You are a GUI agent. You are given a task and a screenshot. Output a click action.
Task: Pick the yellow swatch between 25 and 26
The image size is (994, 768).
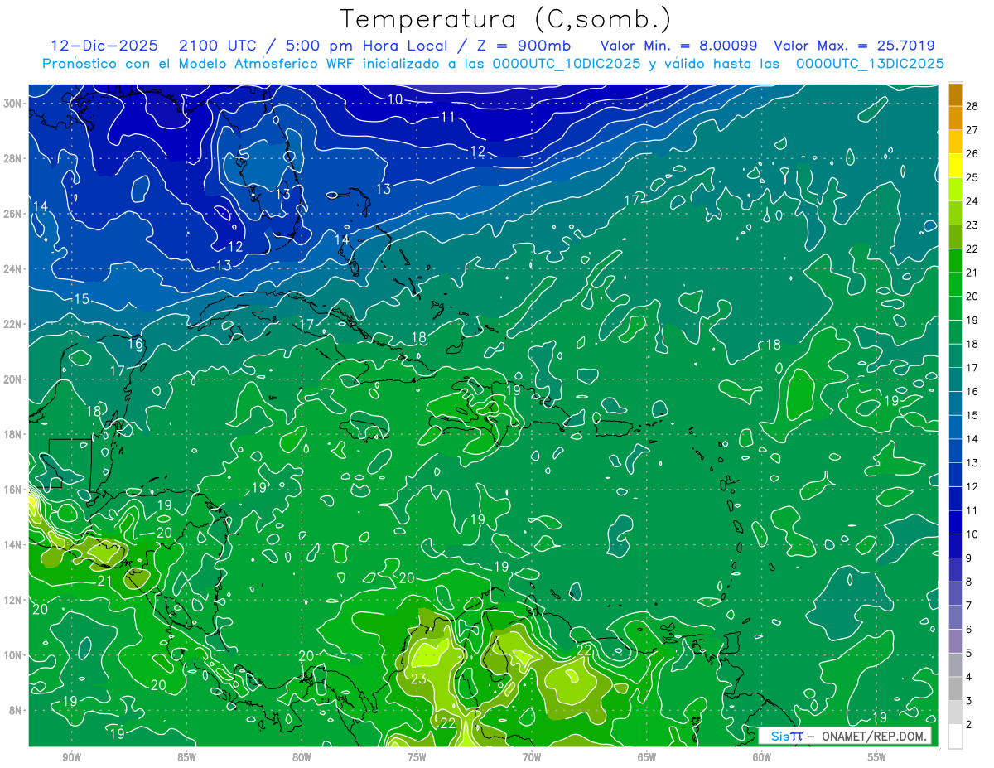955,165
